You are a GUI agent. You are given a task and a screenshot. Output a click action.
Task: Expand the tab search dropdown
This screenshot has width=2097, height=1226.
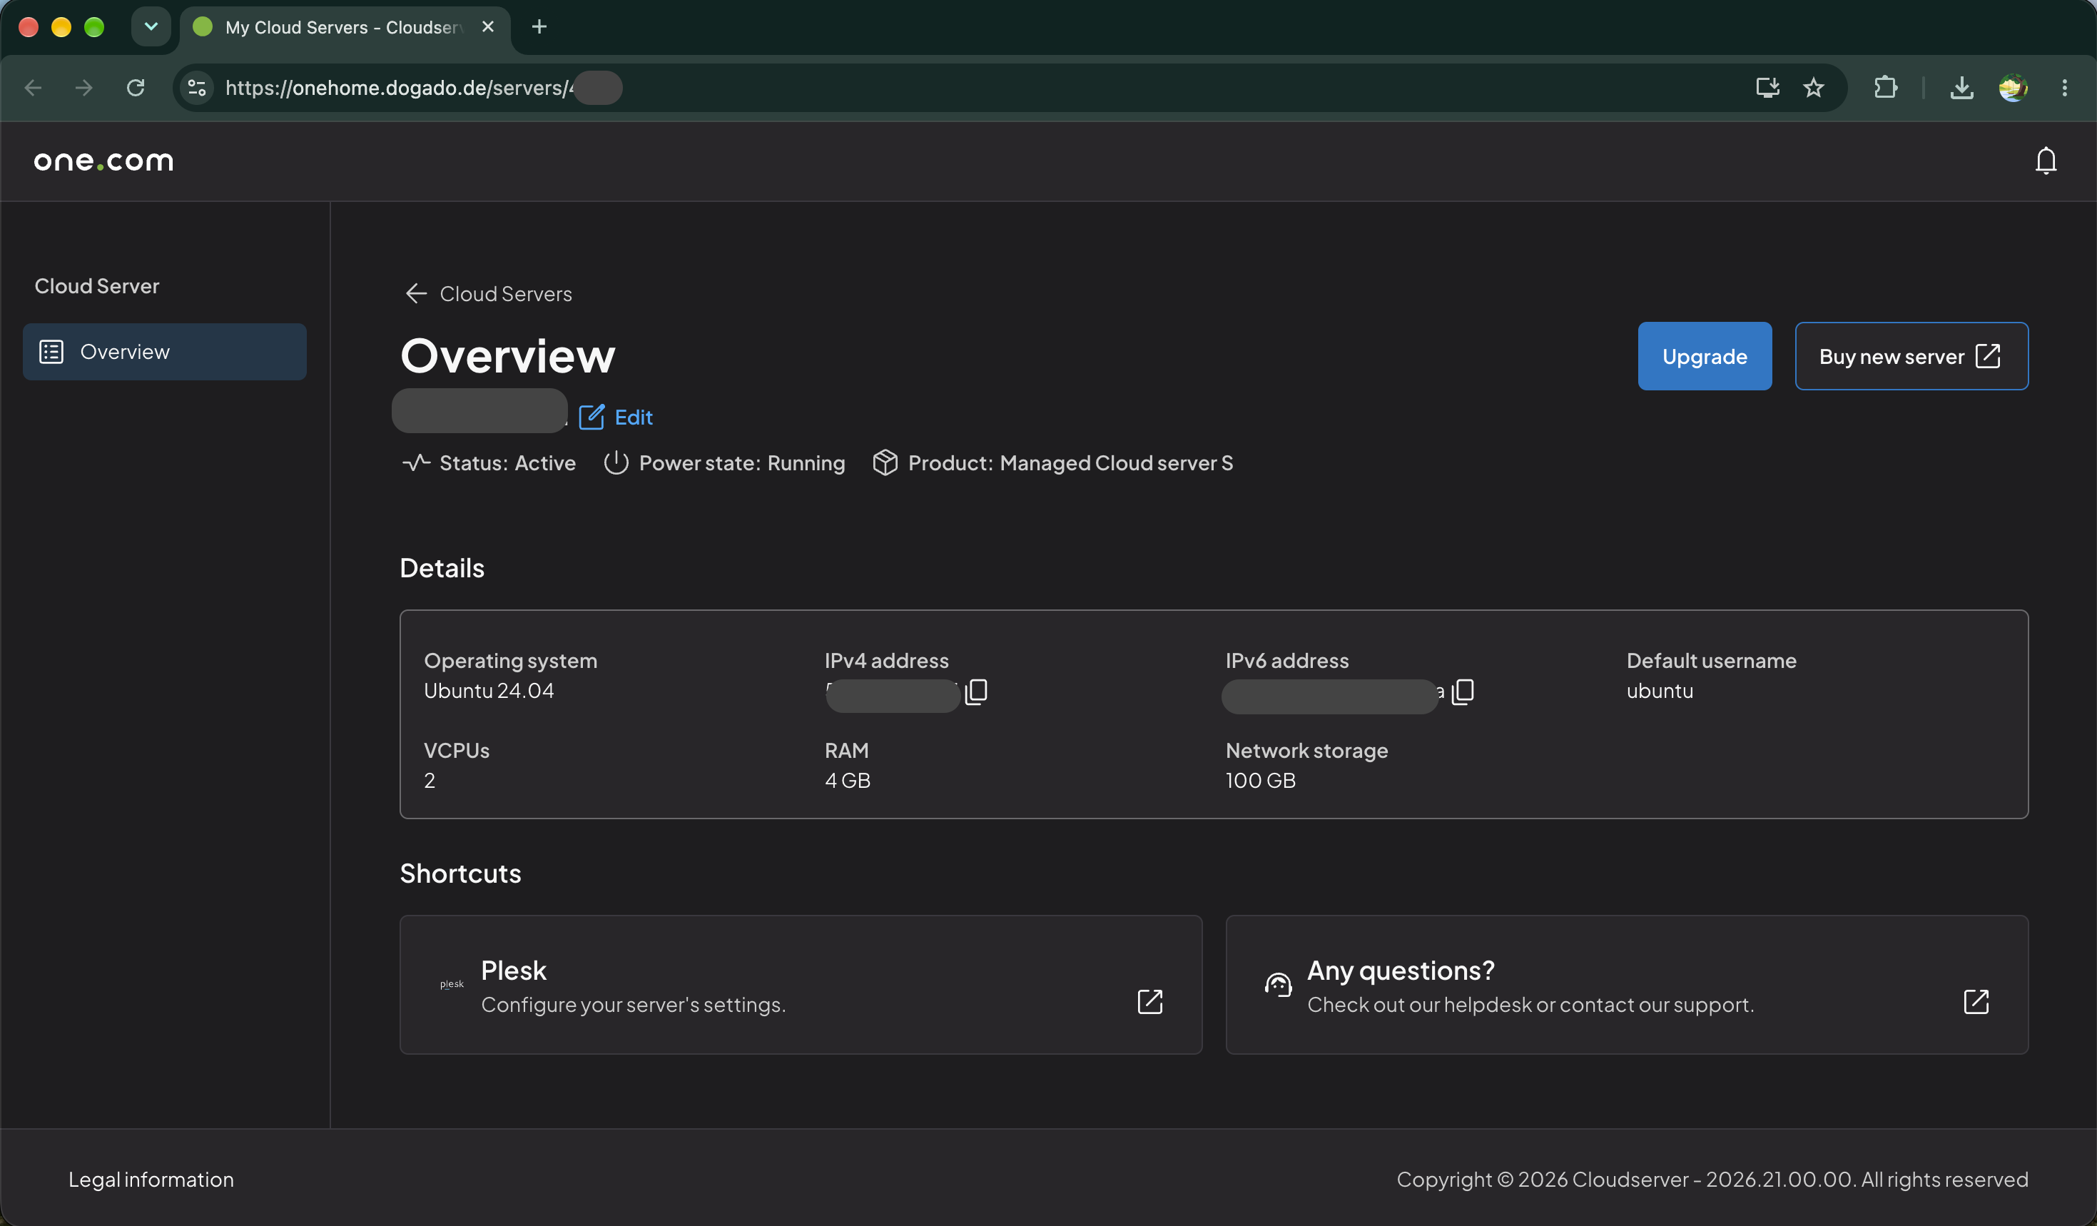[151, 26]
